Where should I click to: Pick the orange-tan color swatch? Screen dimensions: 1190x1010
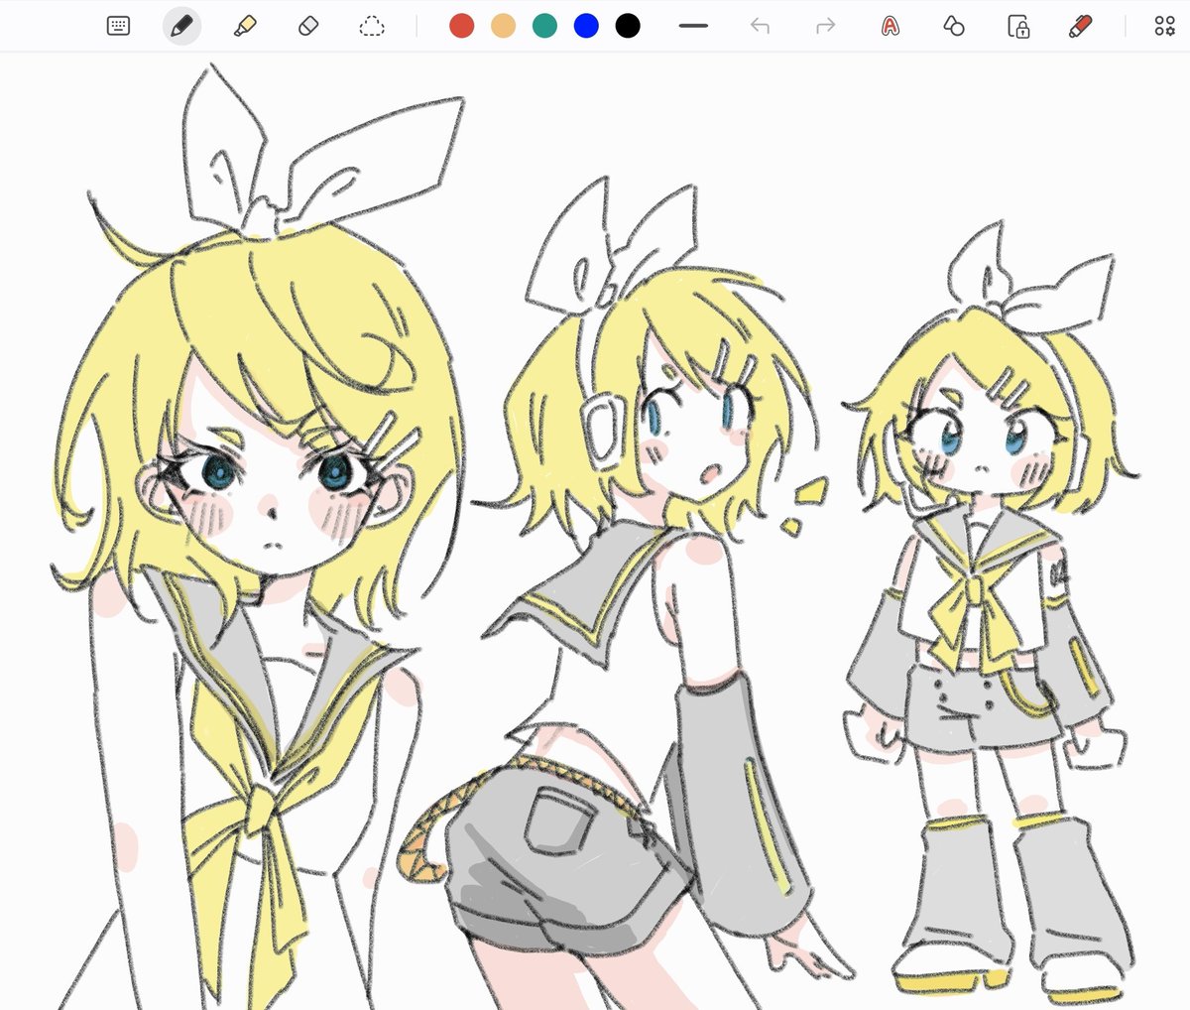[x=504, y=26]
